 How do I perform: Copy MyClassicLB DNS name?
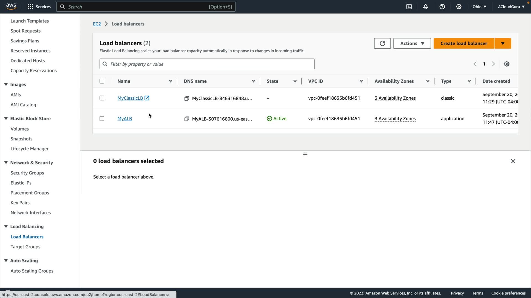tap(187, 98)
